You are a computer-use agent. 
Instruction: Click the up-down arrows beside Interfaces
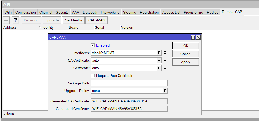[165, 53]
